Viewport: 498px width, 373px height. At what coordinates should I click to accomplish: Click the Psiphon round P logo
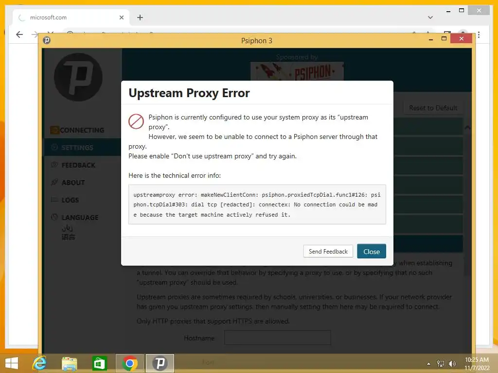78,77
